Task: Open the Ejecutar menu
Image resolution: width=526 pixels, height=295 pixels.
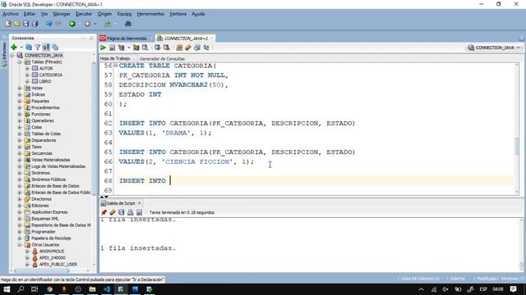Action: [84, 14]
